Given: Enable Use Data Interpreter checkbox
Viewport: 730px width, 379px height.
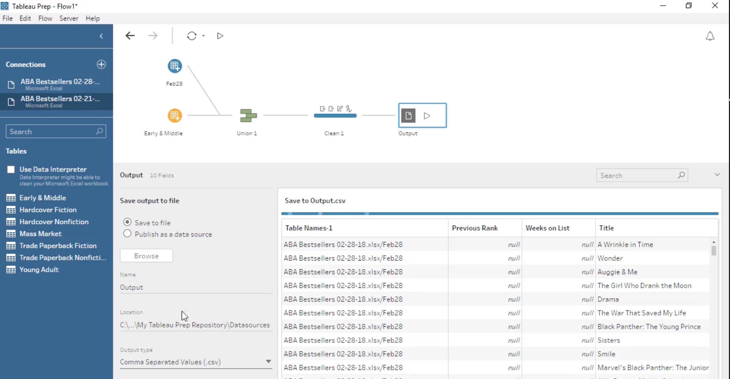Looking at the screenshot, I should [11, 169].
